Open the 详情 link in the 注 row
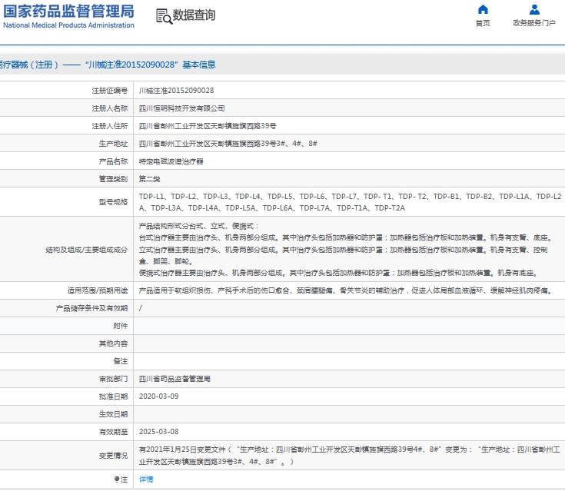Viewport: 565px width, 491px height. [x=146, y=479]
